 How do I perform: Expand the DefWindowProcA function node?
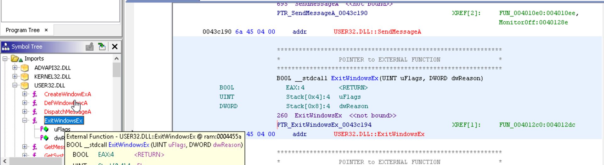25,103
